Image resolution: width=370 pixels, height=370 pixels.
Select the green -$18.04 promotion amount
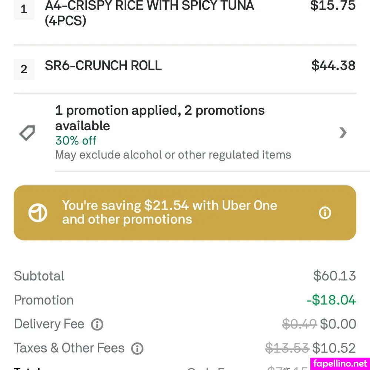(331, 300)
